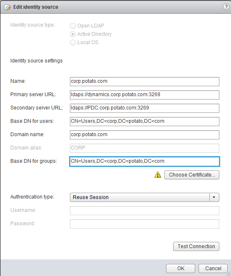Click the dialog resize grip corner
The image size is (231, 276).
tap(229, 274)
